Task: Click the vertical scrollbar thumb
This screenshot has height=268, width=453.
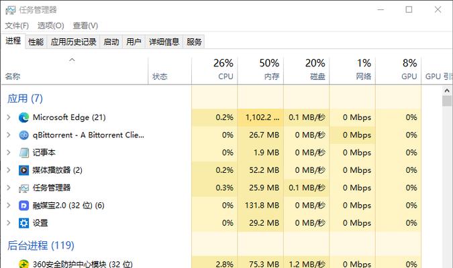Action: [x=447, y=101]
